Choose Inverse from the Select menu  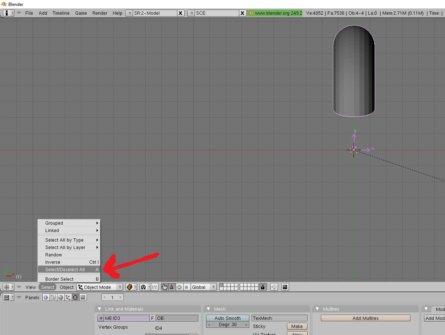[69, 262]
